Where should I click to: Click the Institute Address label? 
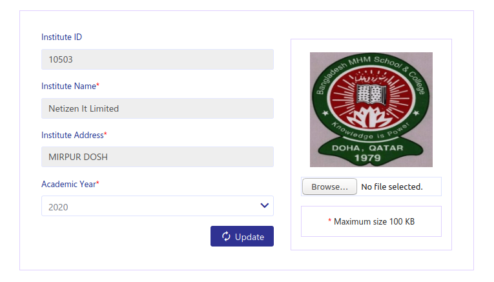(72, 135)
